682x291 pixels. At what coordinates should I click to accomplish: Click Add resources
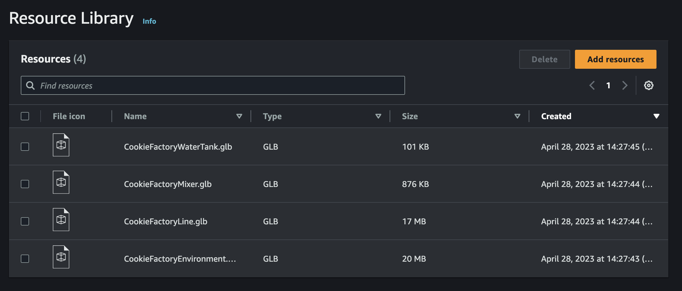click(615, 59)
